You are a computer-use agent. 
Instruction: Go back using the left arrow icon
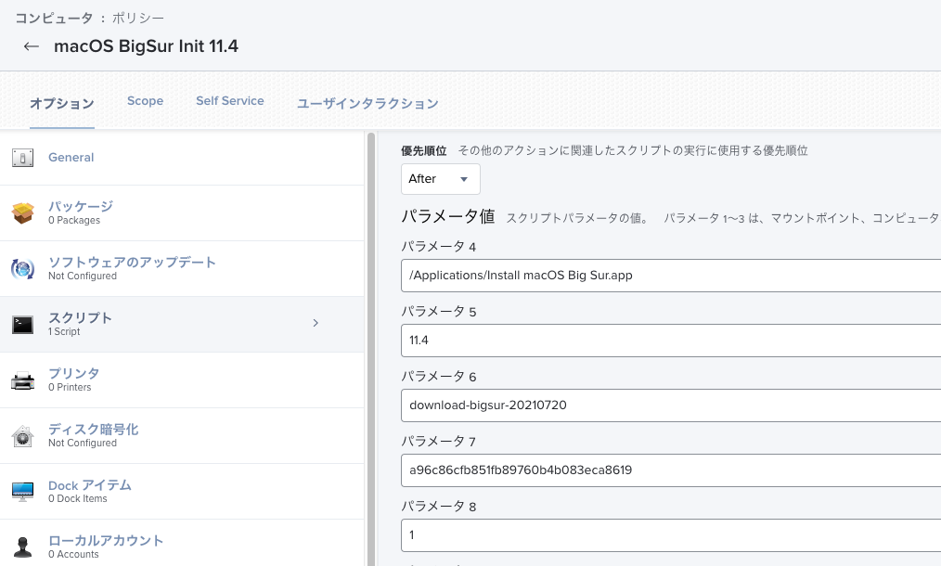[32, 46]
